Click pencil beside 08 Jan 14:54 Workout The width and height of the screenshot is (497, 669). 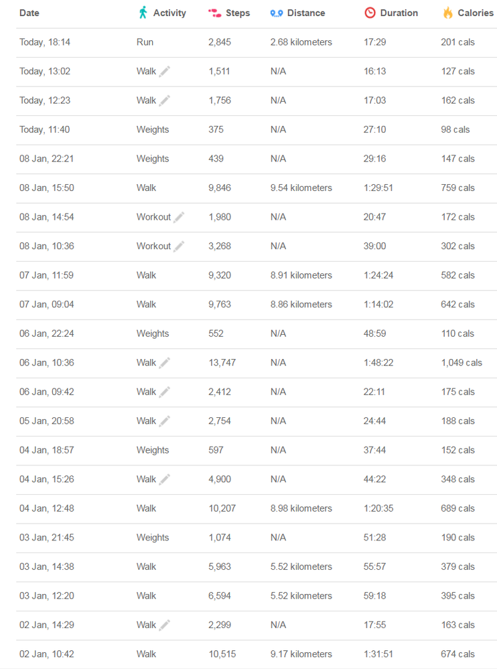pos(180,217)
